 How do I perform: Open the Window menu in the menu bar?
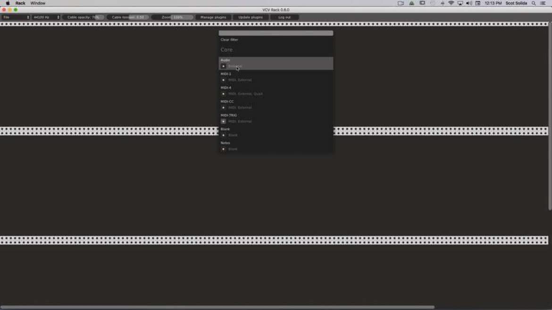(x=38, y=3)
